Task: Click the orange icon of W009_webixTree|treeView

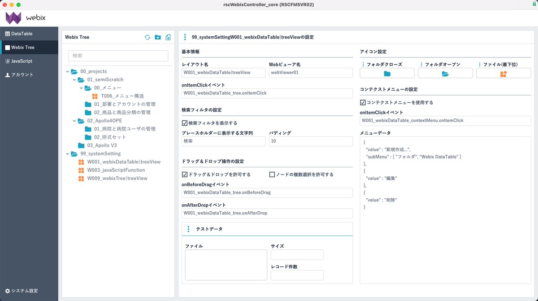Action: pyautogui.click(x=81, y=179)
